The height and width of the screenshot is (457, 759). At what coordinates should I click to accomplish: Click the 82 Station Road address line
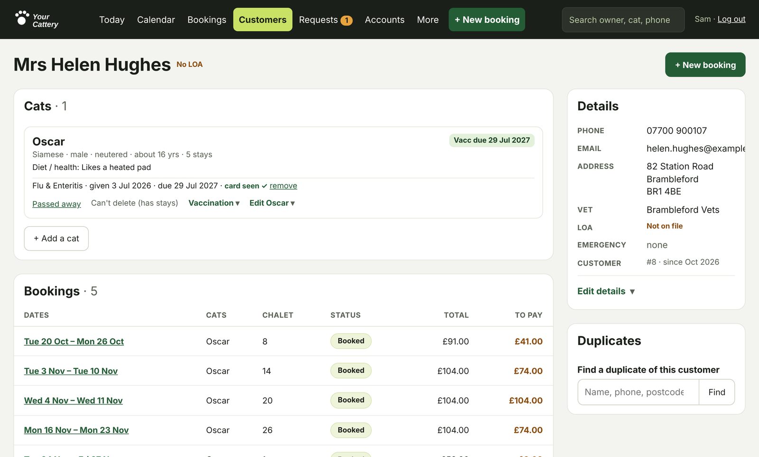pyautogui.click(x=680, y=166)
